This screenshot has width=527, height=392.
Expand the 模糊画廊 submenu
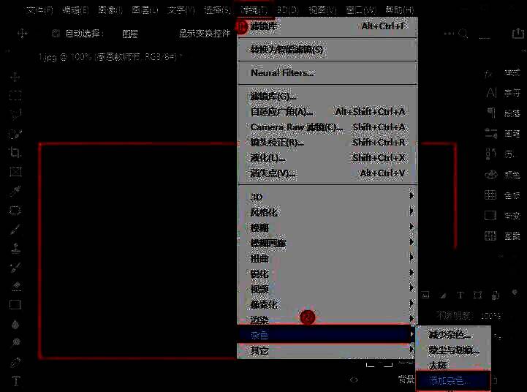[x=327, y=243]
